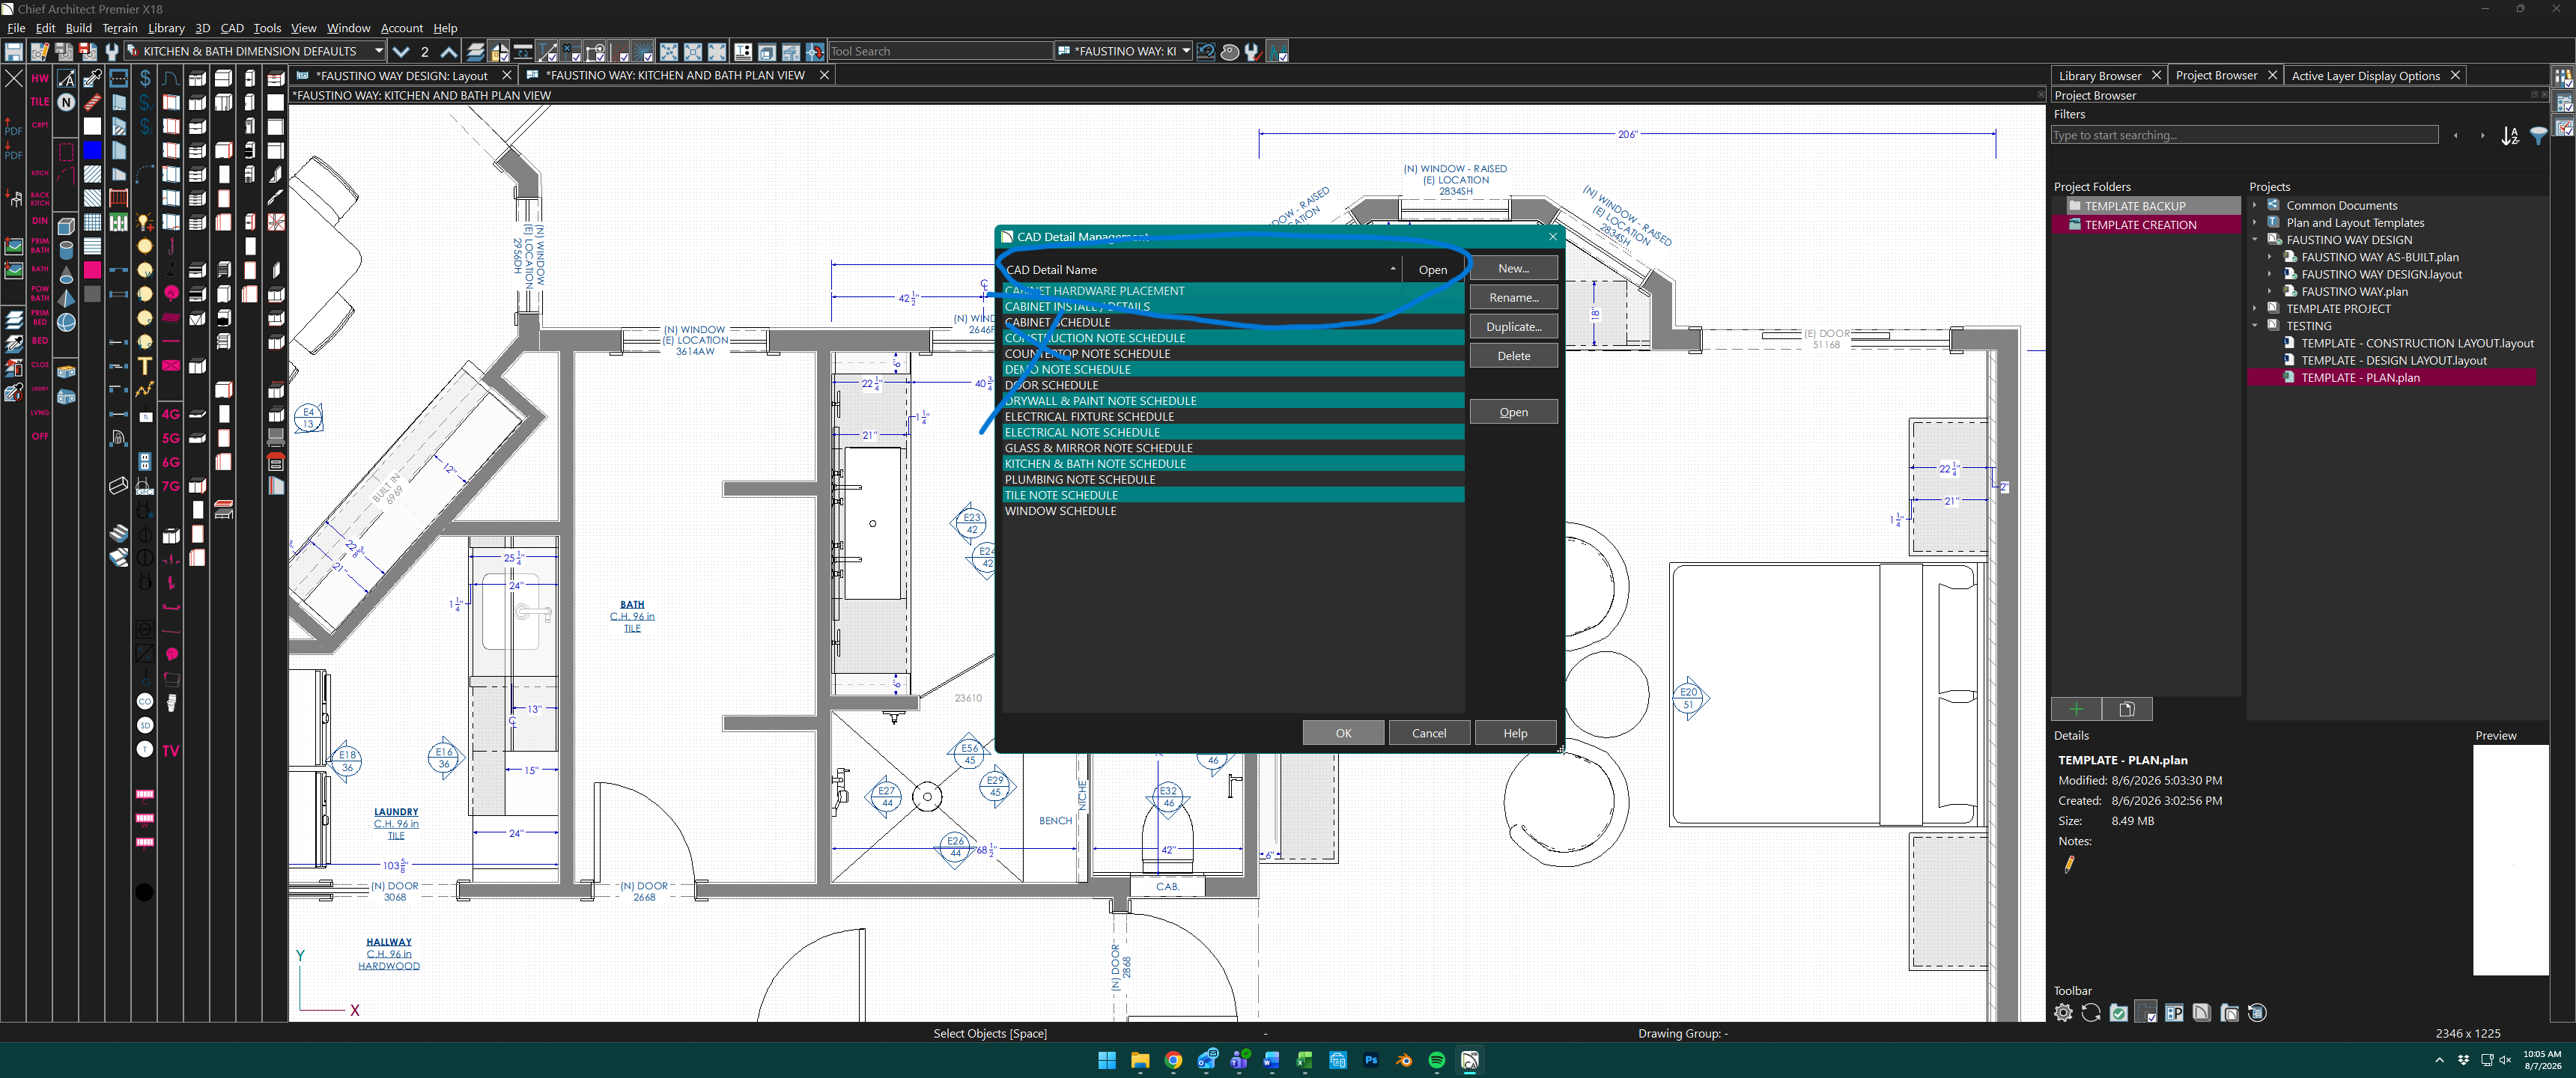Select the pyramid primitive shape tool
2576x1078 pixels.
66,298
